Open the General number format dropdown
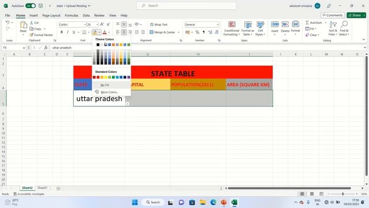 click(218, 24)
